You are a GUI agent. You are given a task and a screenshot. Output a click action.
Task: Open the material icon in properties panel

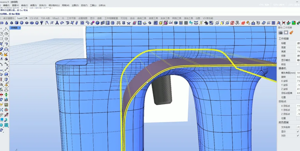291,33
